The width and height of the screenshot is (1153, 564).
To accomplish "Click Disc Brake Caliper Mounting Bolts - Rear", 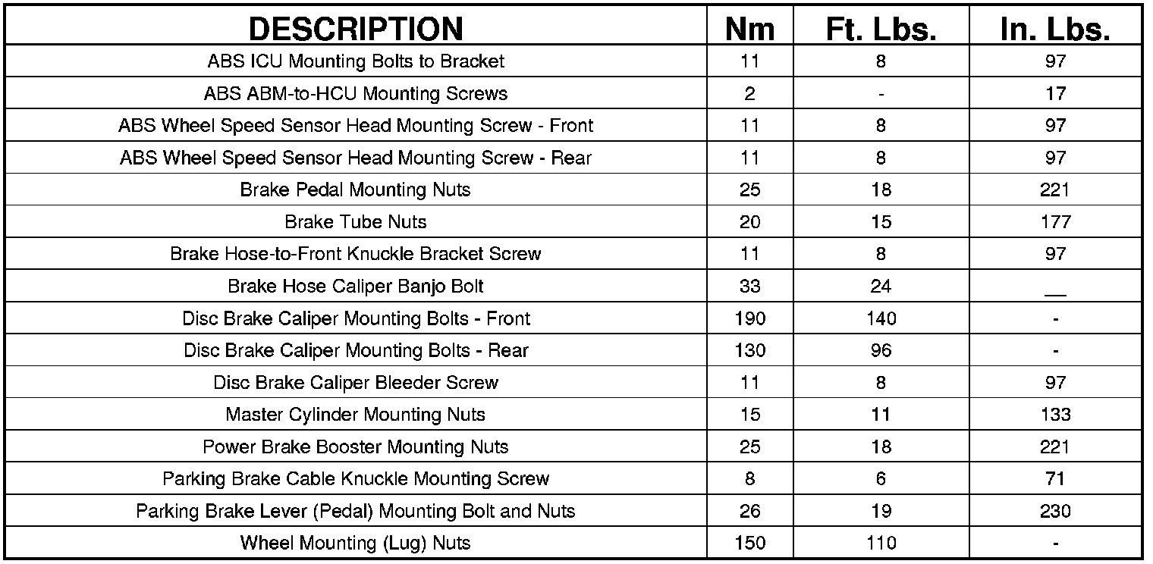I will tap(355, 350).
